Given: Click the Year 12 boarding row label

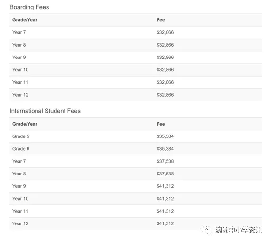Looking at the screenshot, I should pyautogui.click(x=20, y=95).
